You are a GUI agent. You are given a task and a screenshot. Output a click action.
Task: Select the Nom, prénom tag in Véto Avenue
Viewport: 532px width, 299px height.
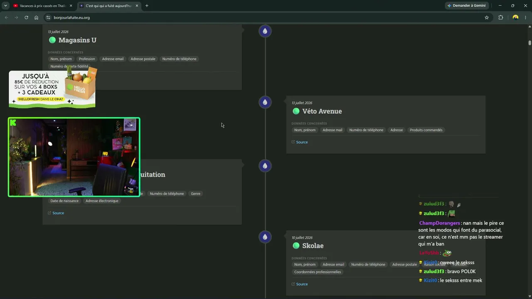305,130
